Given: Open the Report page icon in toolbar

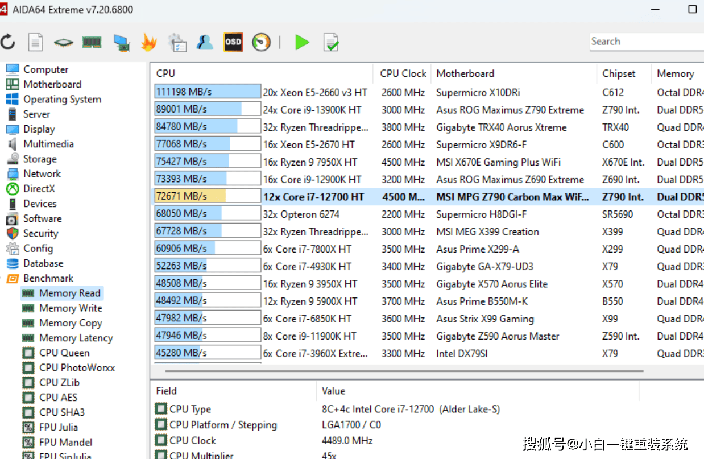Looking at the screenshot, I should click(35, 42).
